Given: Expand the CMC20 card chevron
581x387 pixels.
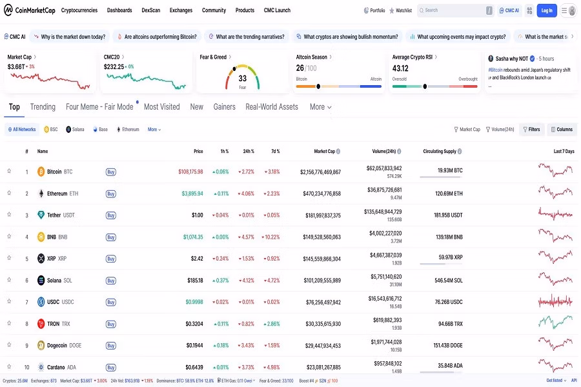Looking at the screenshot, I should click(123, 57).
